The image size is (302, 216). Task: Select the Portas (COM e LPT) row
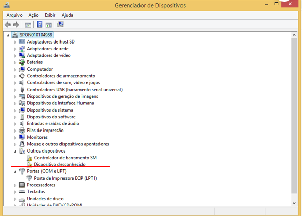47,171
